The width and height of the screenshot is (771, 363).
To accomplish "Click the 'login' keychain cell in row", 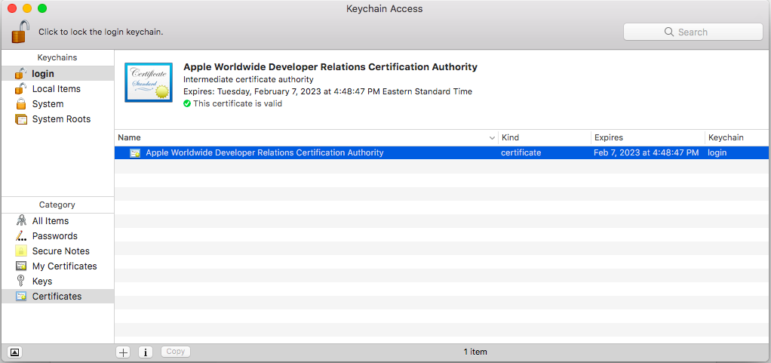I will tap(717, 153).
